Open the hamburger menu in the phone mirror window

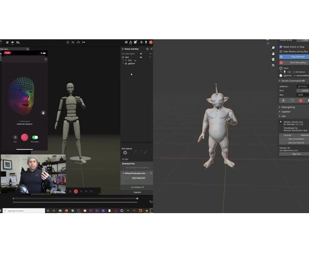tap(46, 60)
